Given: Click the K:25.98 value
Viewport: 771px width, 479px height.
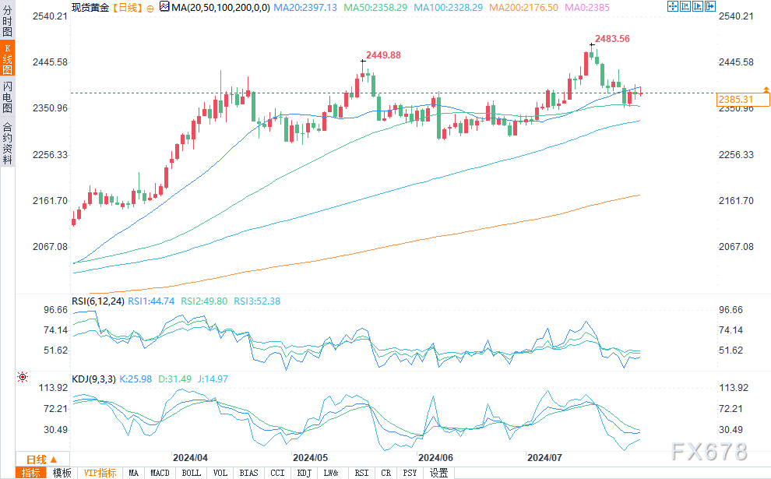Looking at the screenshot, I should pos(136,379).
